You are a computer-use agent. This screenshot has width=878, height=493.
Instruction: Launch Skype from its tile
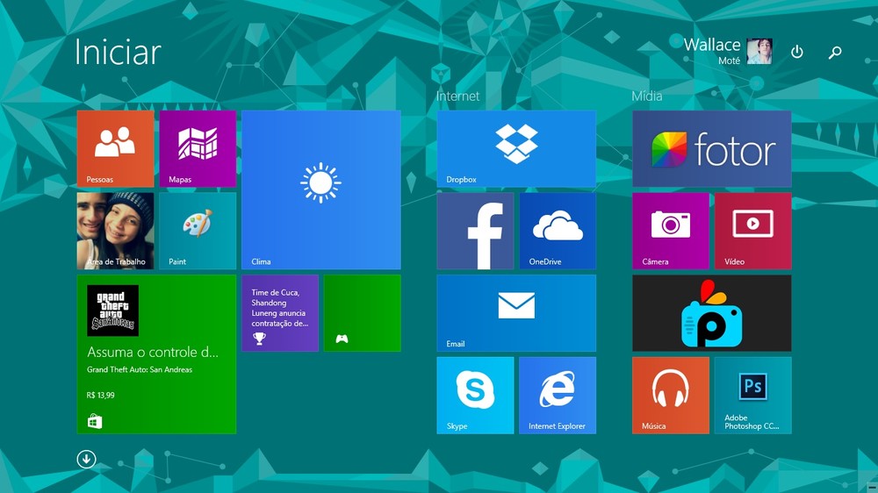pyautogui.click(x=475, y=395)
